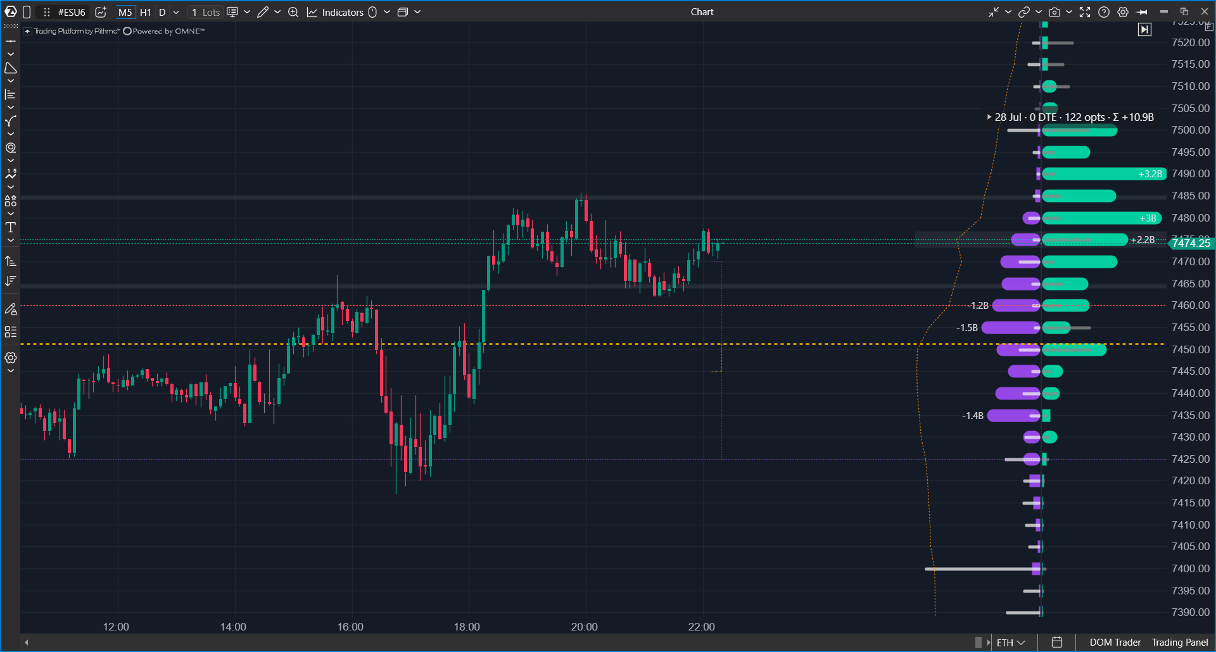The height and width of the screenshot is (652, 1216).
Task: Click the 7450.00 dashed yellow level line
Action: pos(592,344)
